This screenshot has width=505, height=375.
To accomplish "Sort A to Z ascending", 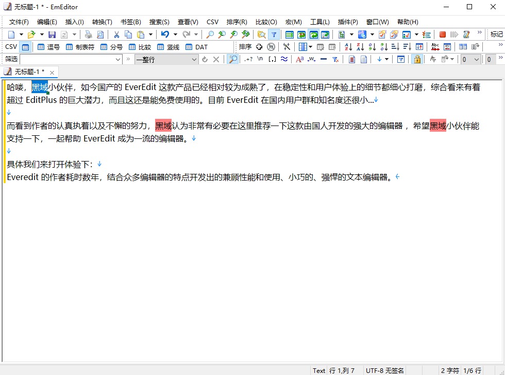I will click(348, 47).
